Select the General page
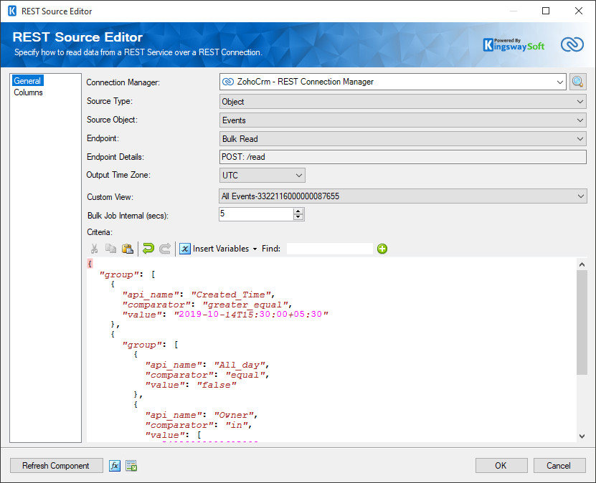 pyautogui.click(x=27, y=81)
